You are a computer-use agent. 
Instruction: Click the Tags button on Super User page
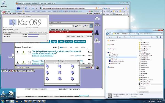pyautogui.click(x=54, y=42)
